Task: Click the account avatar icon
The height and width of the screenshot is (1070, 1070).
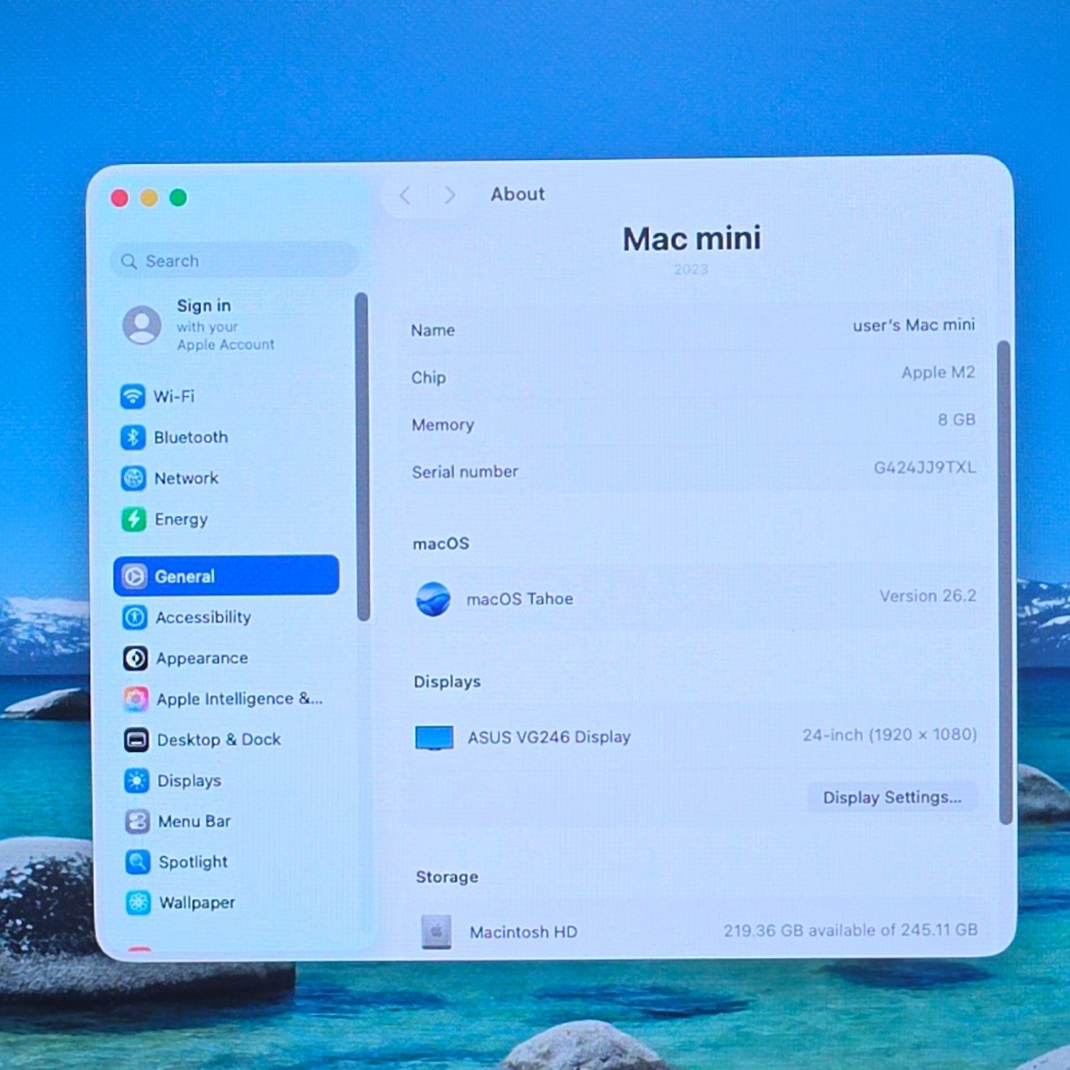Action: [x=142, y=325]
